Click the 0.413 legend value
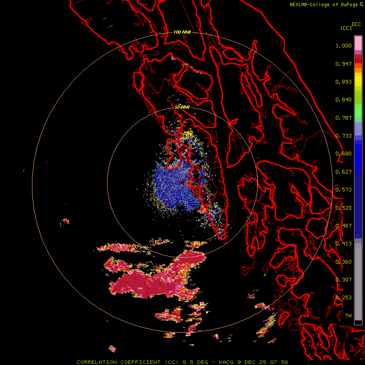Viewport: 365px width, 365px height. coord(344,244)
